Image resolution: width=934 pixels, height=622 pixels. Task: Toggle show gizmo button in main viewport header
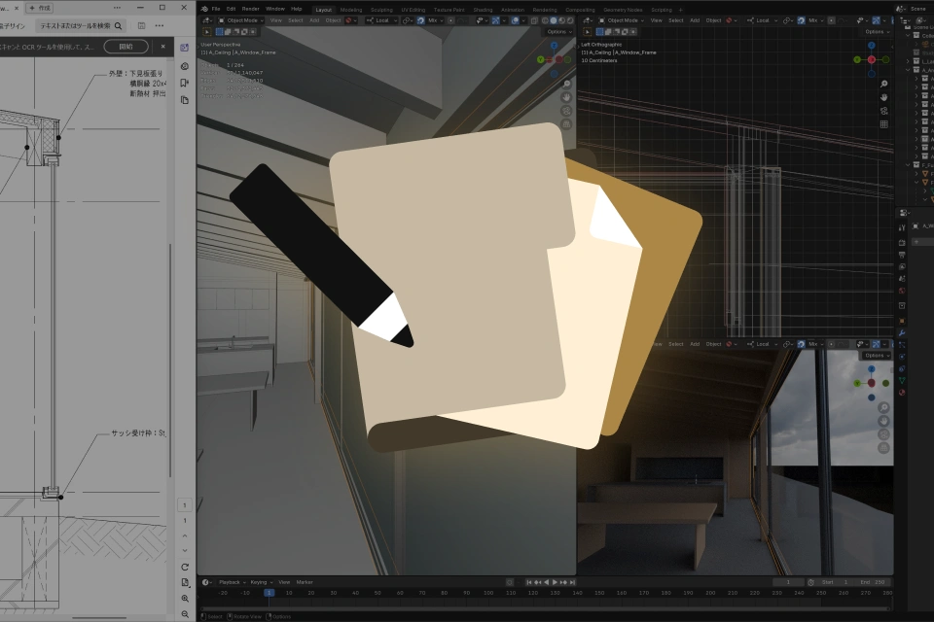495,20
